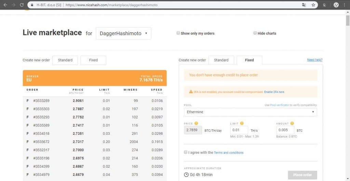Click the amount BTC input field
The height and width of the screenshot is (181, 350).
click(285, 130)
